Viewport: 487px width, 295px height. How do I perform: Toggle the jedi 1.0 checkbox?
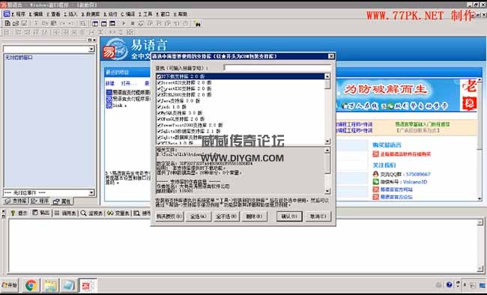(159, 107)
